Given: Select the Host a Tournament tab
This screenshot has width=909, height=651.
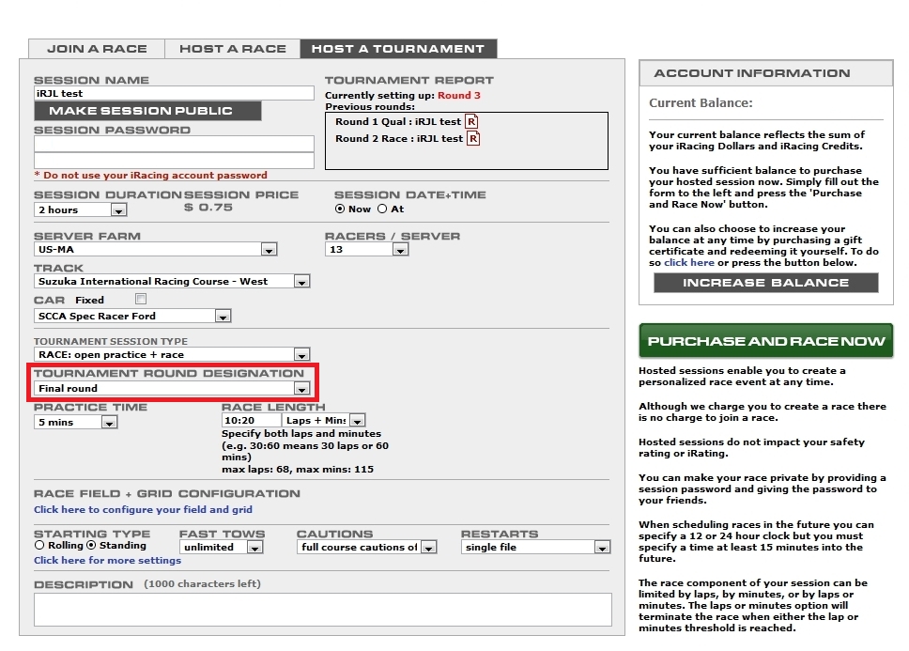Looking at the screenshot, I should [398, 49].
